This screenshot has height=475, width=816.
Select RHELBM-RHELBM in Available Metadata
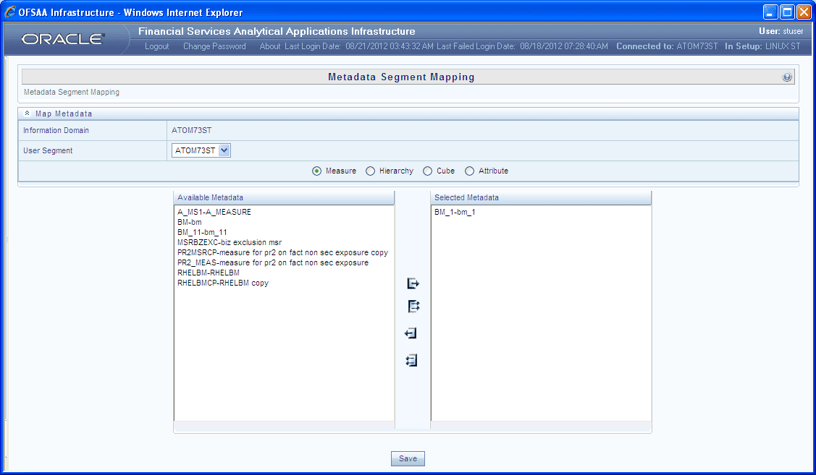pos(209,273)
